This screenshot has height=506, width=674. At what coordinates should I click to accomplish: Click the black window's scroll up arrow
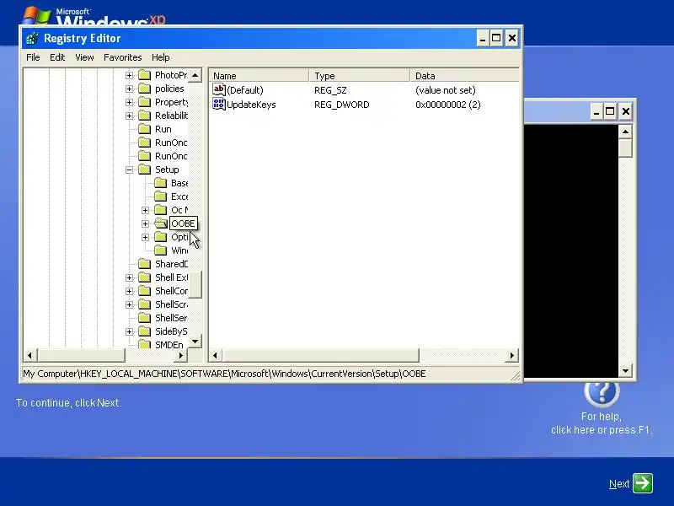click(625, 132)
